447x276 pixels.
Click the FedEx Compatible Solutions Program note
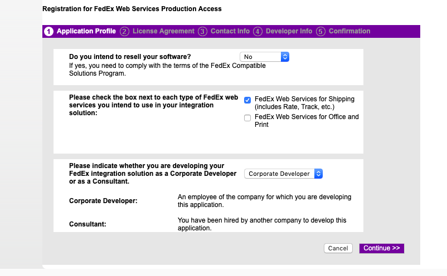(167, 70)
